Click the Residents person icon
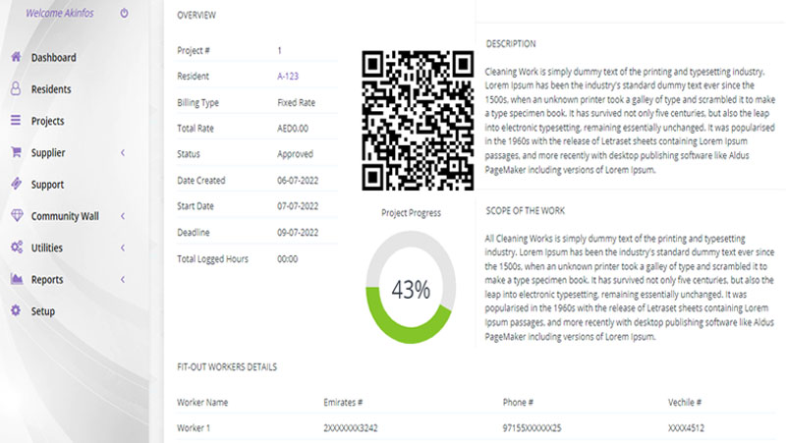The image size is (786, 443). pyautogui.click(x=16, y=89)
